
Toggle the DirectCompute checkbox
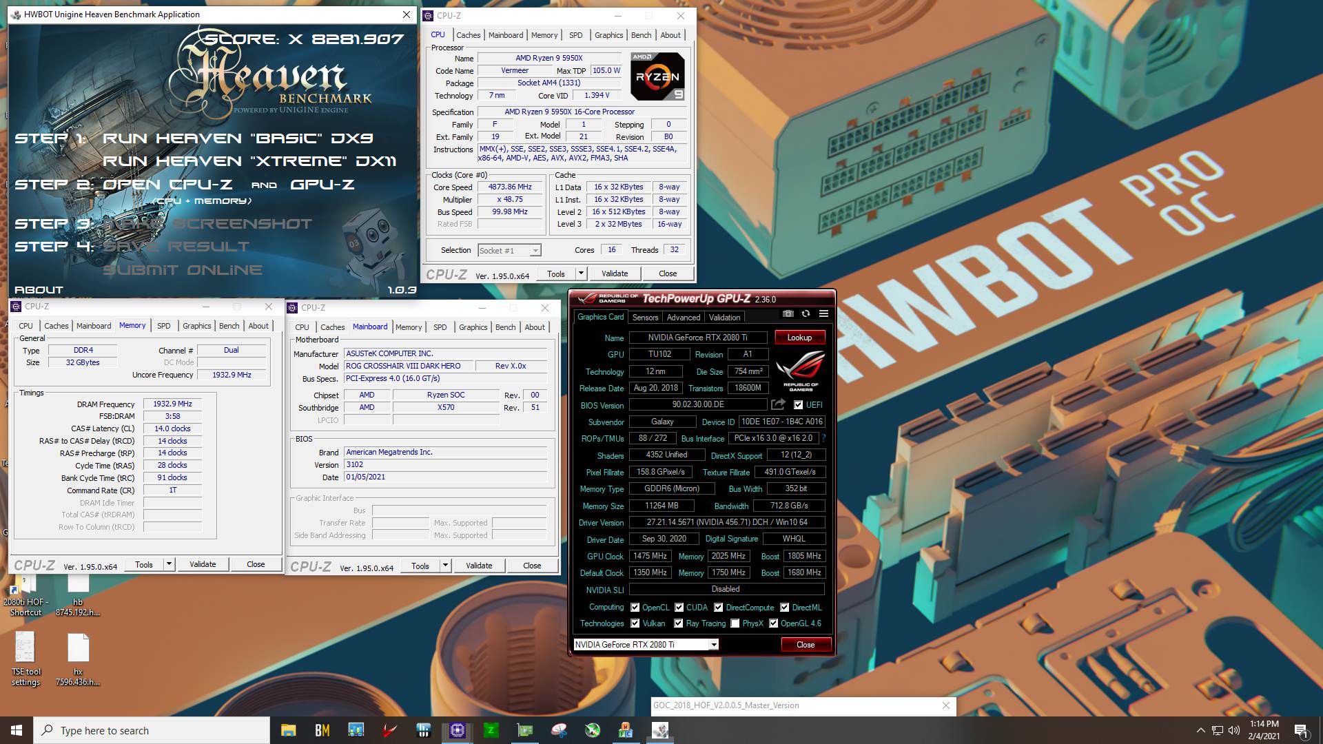pyautogui.click(x=718, y=607)
